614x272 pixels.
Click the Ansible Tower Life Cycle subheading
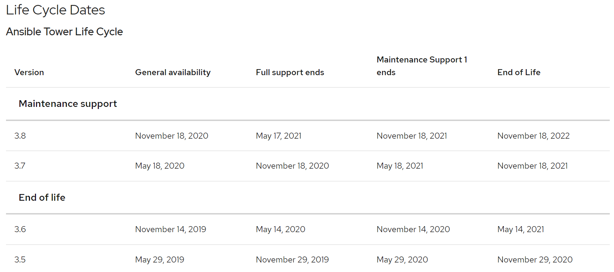(x=64, y=32)
